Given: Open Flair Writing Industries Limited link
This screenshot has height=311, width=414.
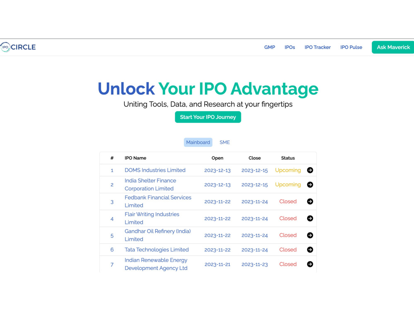Looking at the screenshot, I should click(152, 219).
